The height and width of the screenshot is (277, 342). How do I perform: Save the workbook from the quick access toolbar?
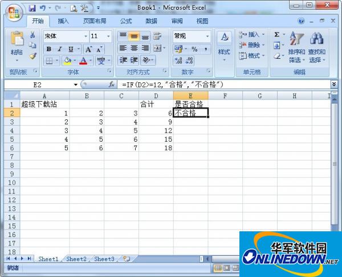32,9
